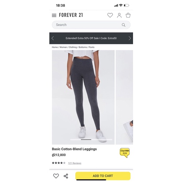Show next promo banner with right arrow
Viewport: 182px width, 182px height.
coord(130,38)
